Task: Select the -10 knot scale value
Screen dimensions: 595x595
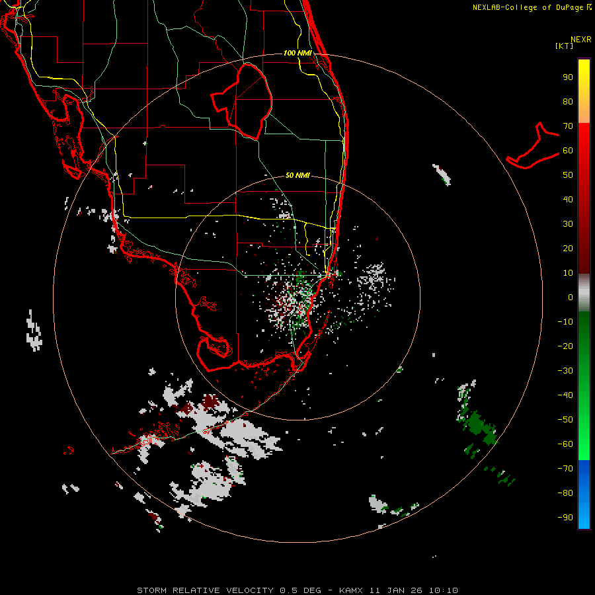Action: [565, 322]
